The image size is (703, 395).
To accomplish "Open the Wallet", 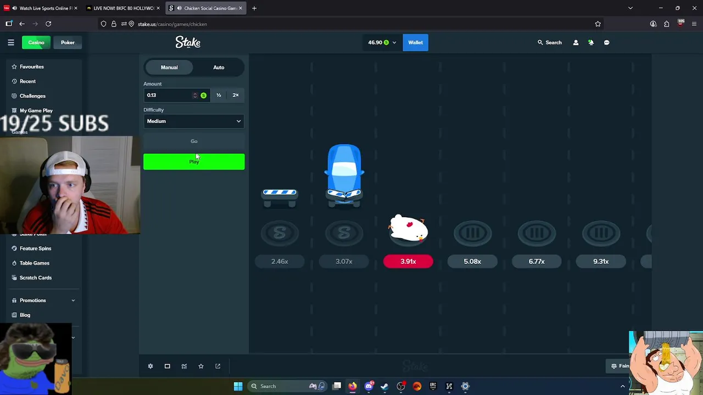I will [415, 42].
